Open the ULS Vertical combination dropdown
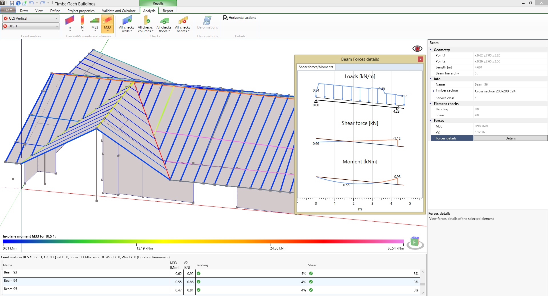The width and height of the screenshot is (548, 296). [x=31, y=18]
